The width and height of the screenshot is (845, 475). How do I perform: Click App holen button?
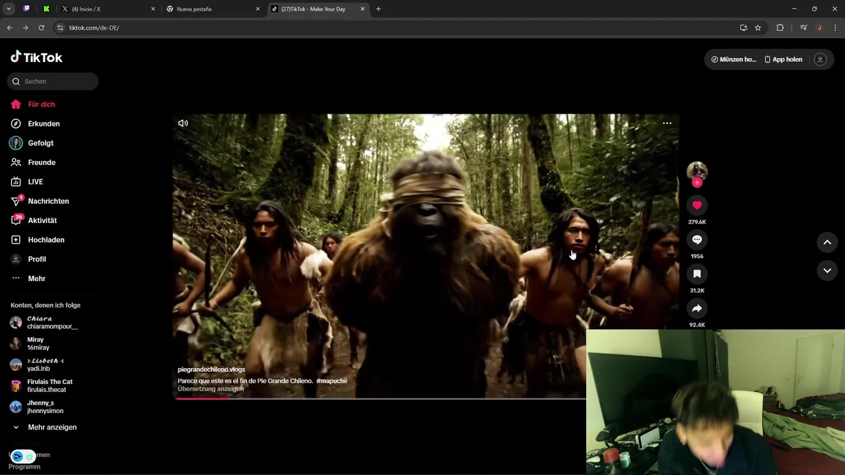click(x=783, y=59)
